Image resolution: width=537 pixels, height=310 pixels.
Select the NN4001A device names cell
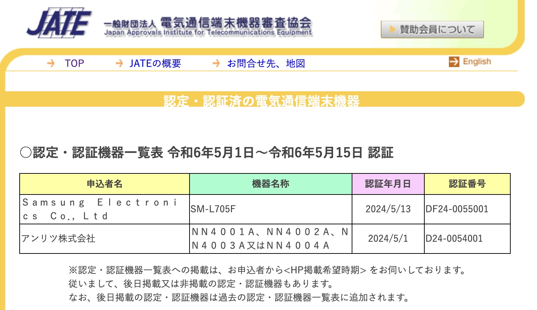tap(271, 239)
